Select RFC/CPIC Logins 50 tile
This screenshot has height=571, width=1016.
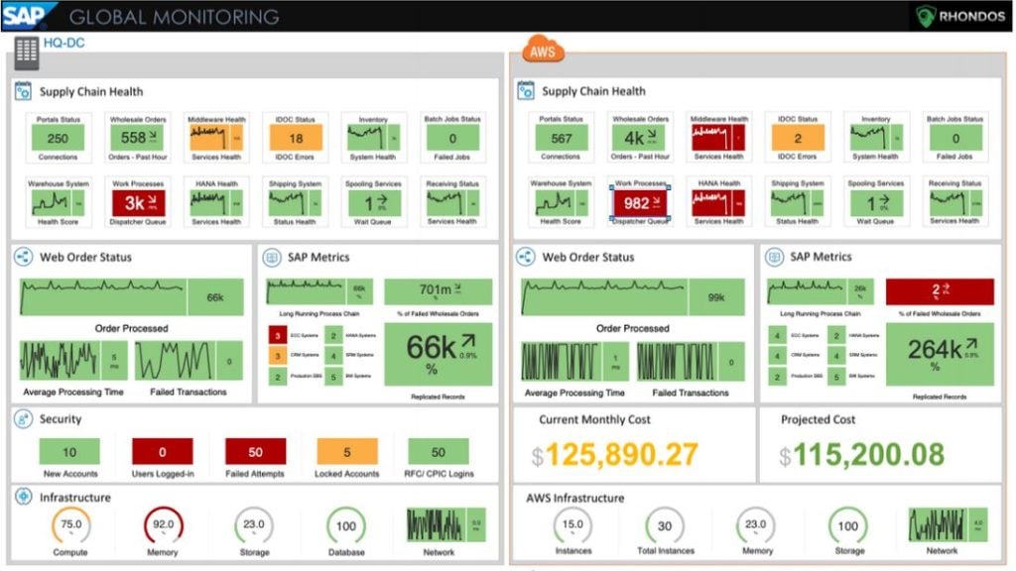point(439,451)
